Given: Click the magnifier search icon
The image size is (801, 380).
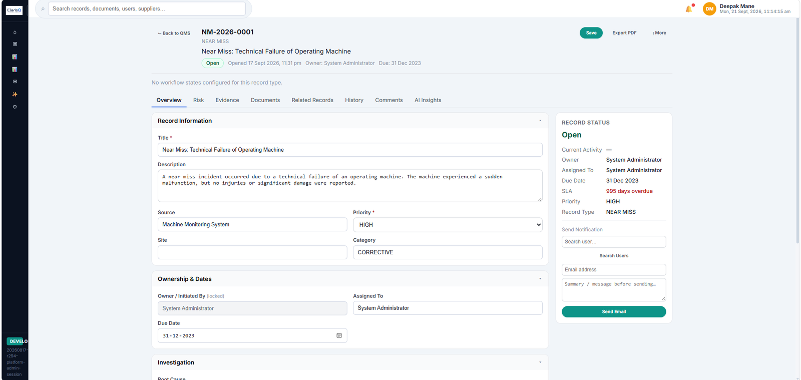Looking at the screenshot, I should (x=43, y=9).
